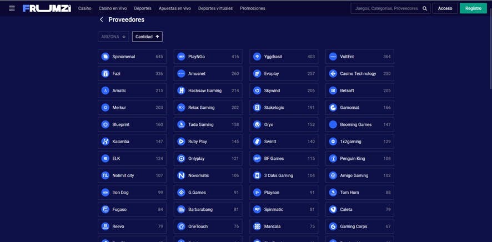This screenshot has width=492, height=242.
Task: Open Barbarabang provider card
Action: (208, 209)
